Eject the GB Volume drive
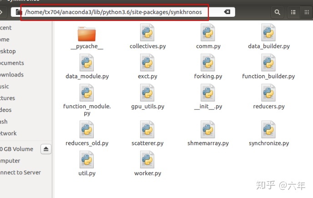This screenshot has width=313, height=198. coord(46,149)
